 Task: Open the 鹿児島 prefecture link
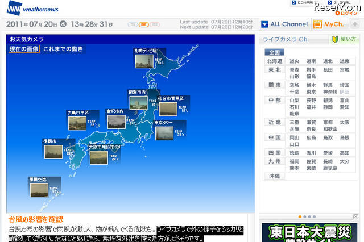click(x=330, y=168)
